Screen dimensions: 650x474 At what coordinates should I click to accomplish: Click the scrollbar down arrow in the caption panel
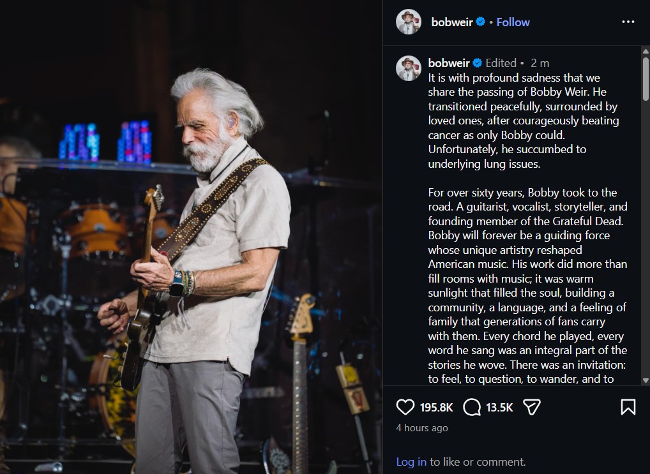coord(646,381)
